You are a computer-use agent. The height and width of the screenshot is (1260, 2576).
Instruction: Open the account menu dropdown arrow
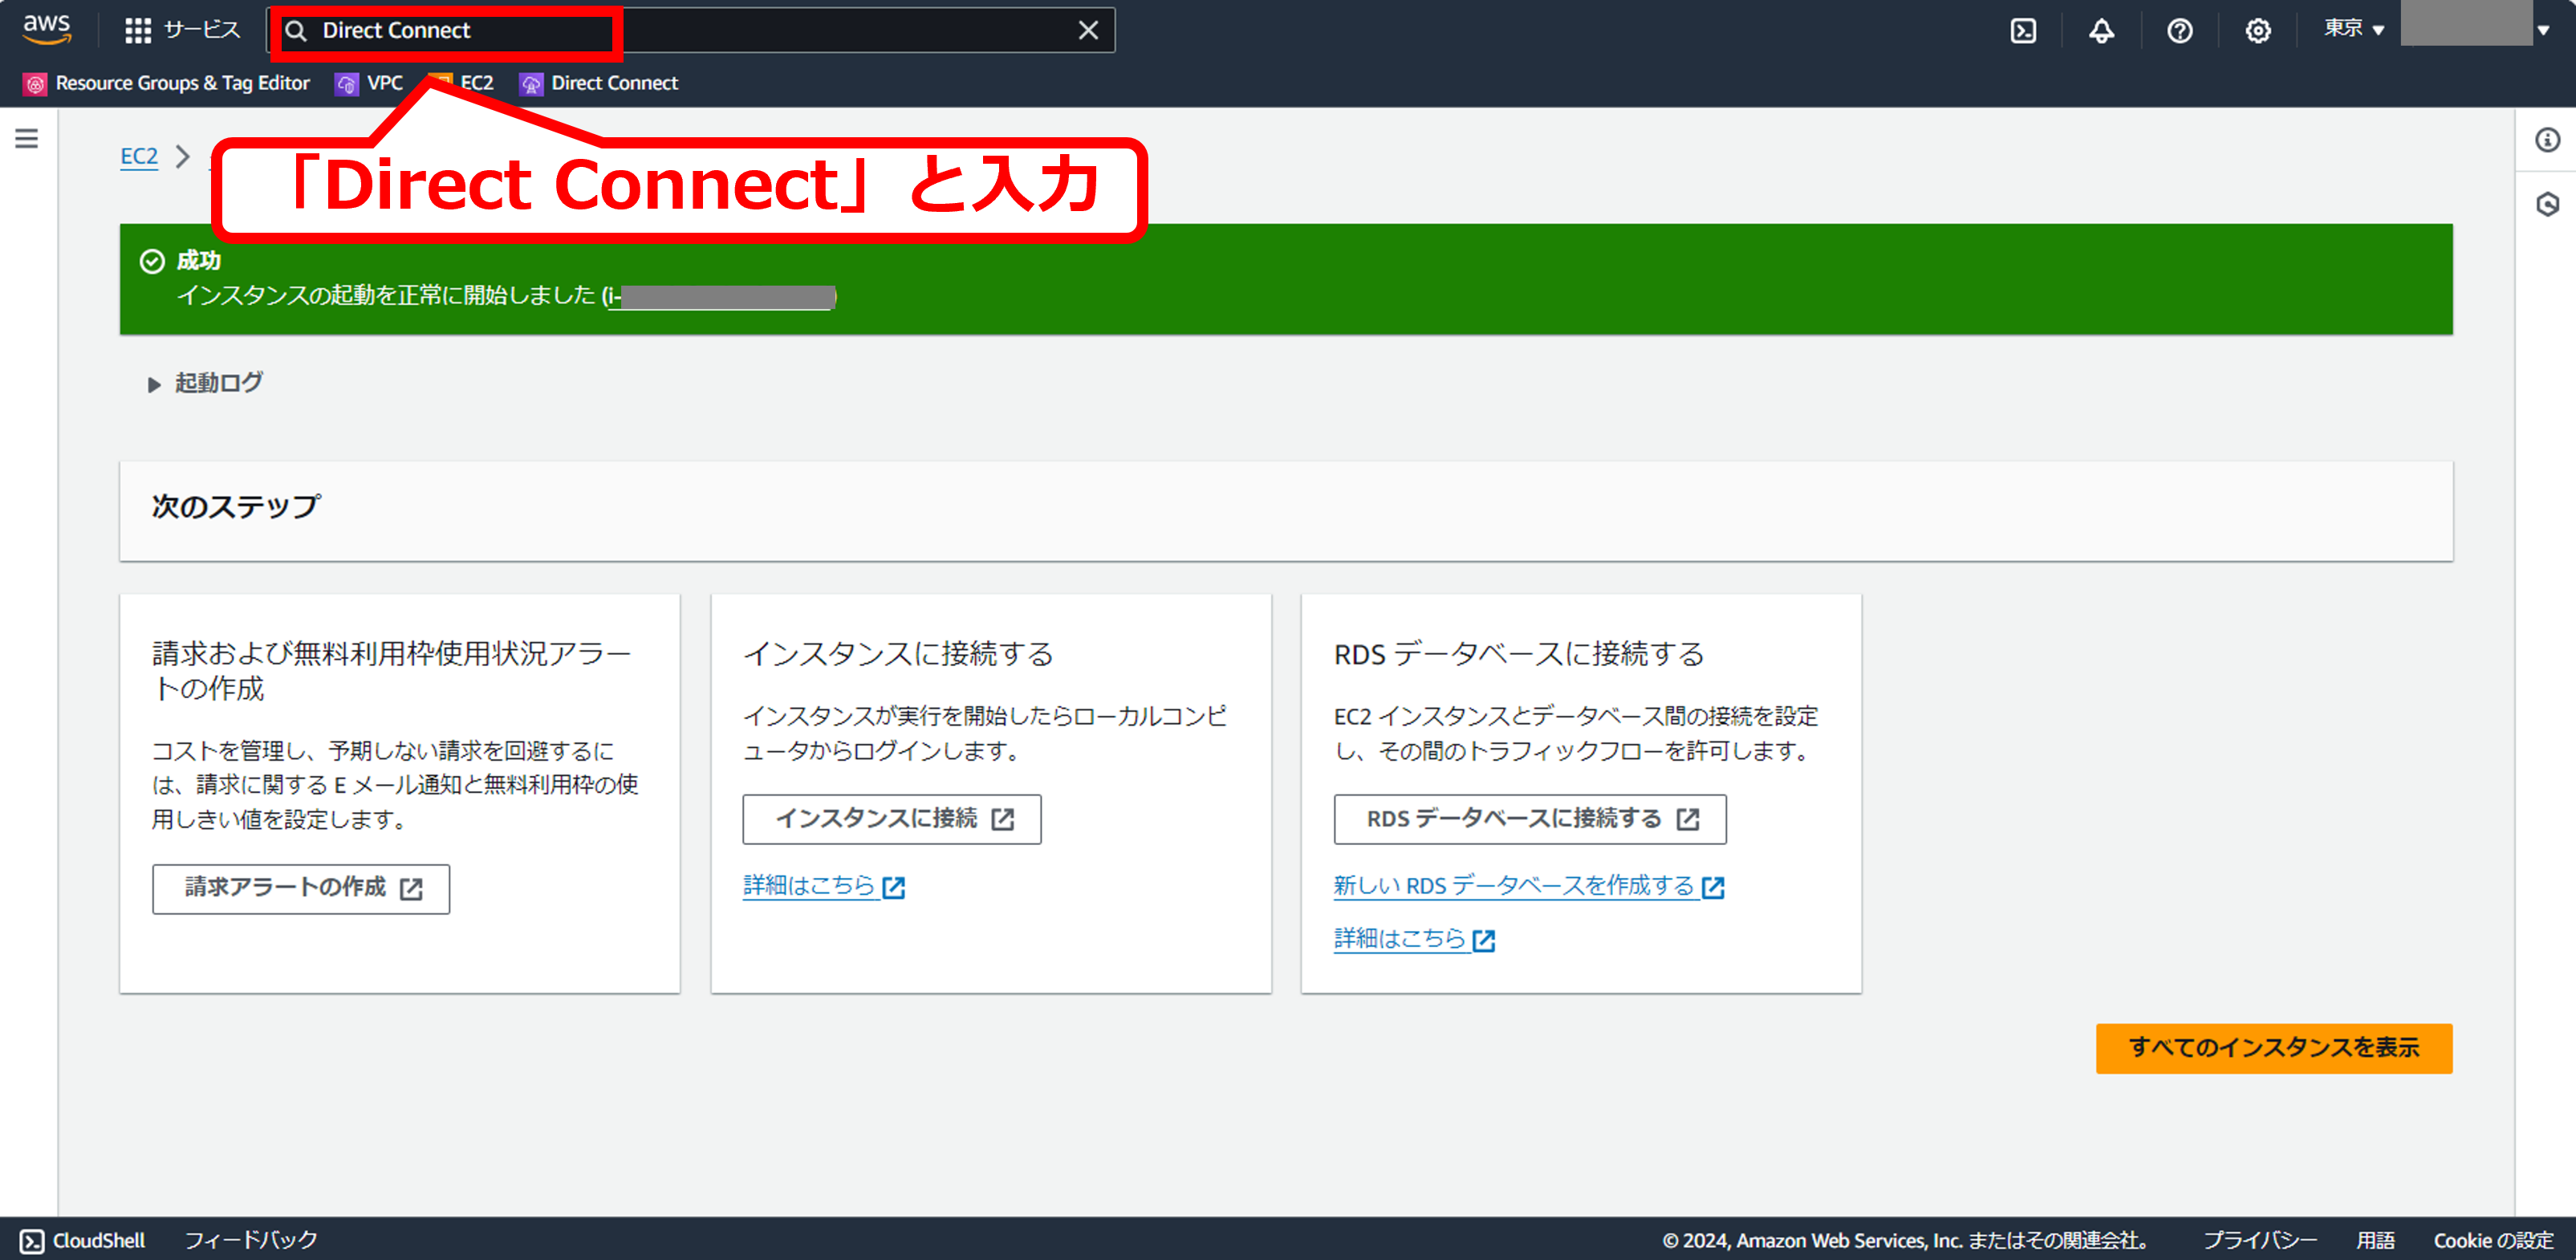coord(2543,30)
